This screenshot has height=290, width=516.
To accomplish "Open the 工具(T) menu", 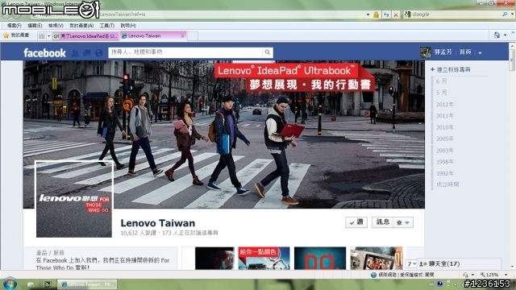I will (x=107, y=25).
